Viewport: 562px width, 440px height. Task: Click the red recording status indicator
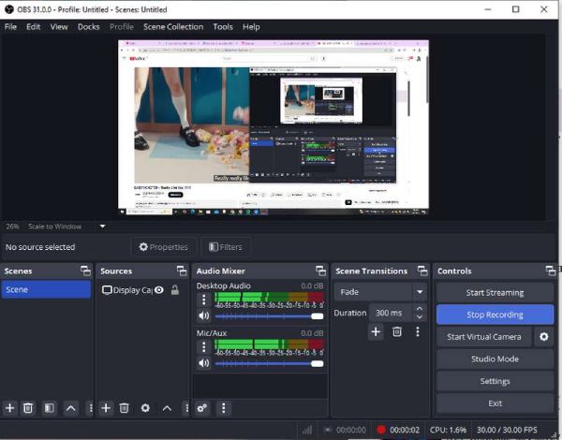pos(381,430)
